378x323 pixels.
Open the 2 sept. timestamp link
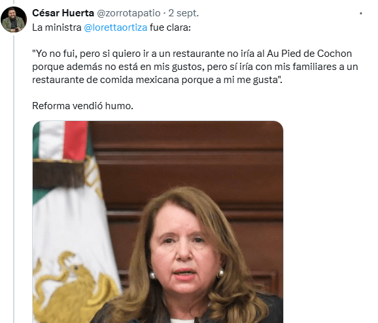pos(184,13)
